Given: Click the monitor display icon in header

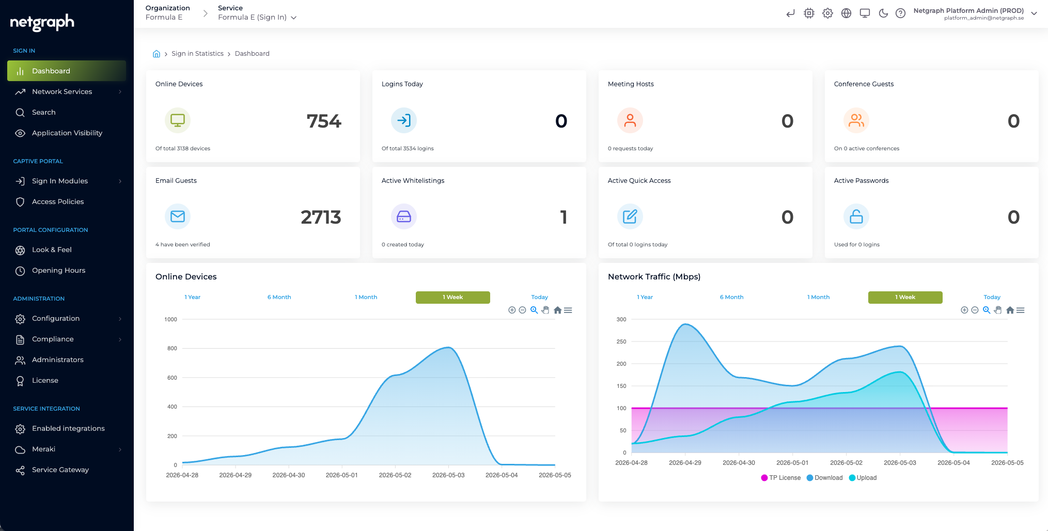Looking at the screenshot, I should (x=865, y=13).
